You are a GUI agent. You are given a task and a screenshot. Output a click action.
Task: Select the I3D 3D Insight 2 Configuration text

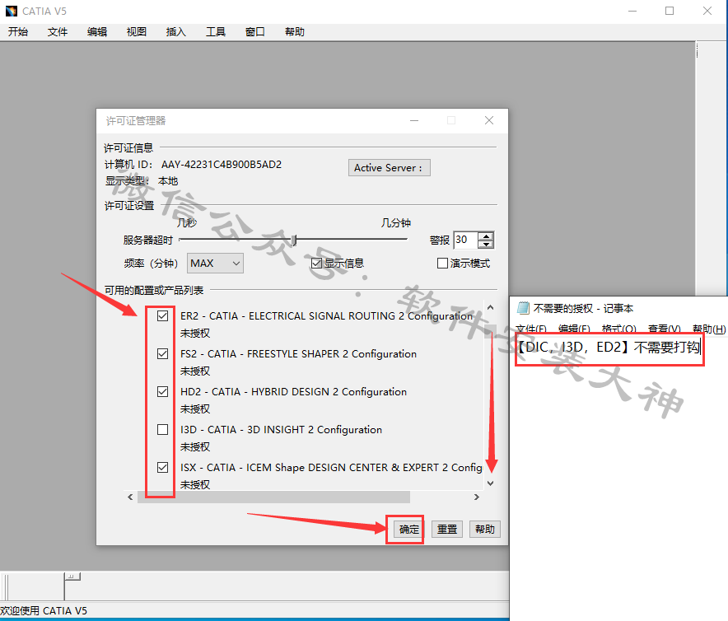(281, 430)
